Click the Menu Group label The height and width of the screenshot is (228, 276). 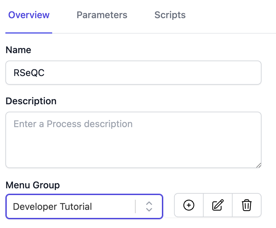point(33,185)
